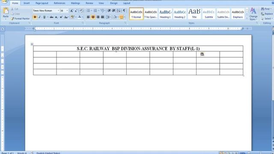Apply the Emphasis style
The width and height of the screenshot is (274, 154).
[238, 14]
